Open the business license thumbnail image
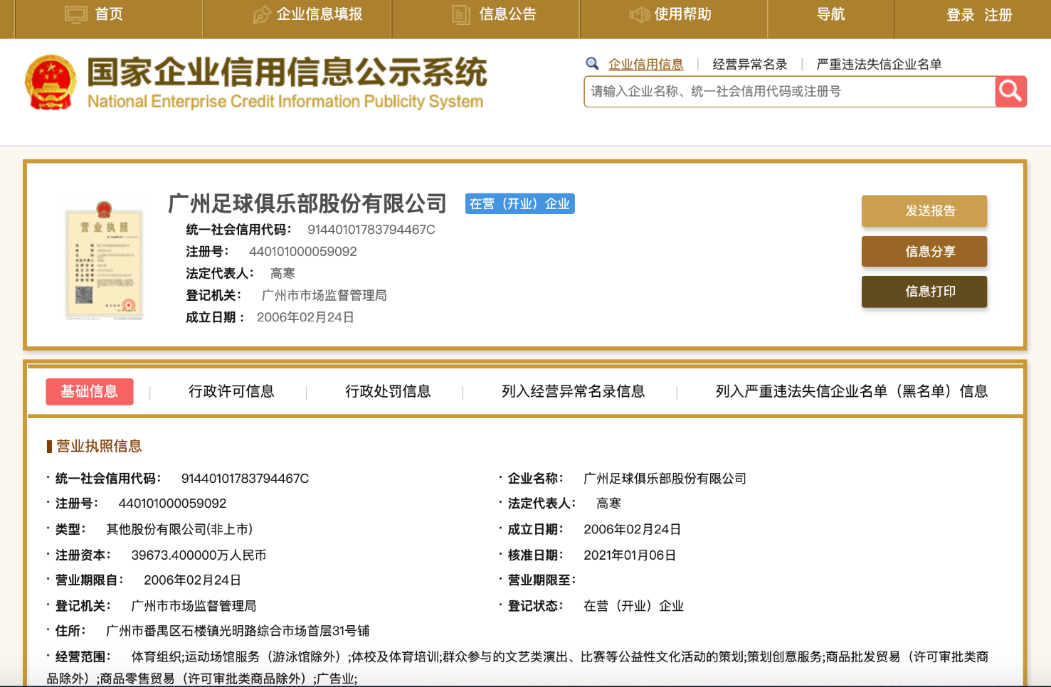The height and width of the screenshot is (687, 1051). [104, 261]
